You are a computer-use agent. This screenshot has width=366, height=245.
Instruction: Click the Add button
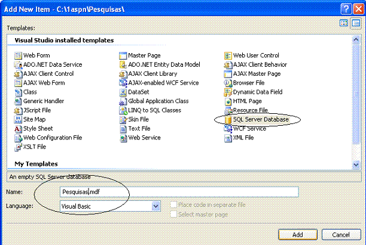[298, 234]
